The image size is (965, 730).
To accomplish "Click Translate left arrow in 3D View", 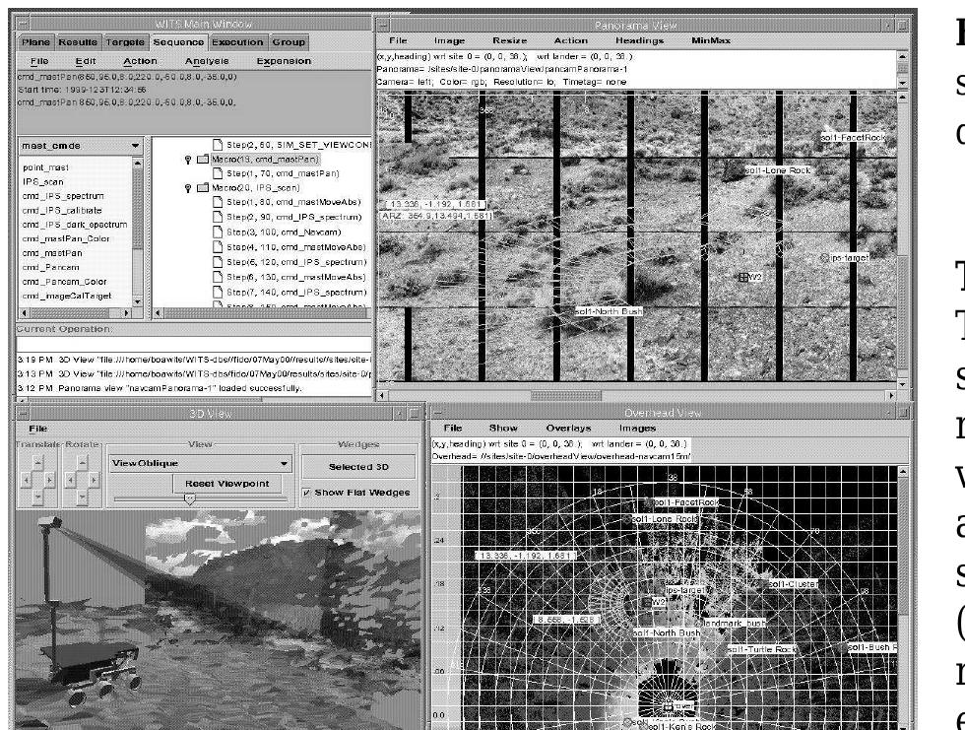I will pyautogui.click(x=26, y=480).
